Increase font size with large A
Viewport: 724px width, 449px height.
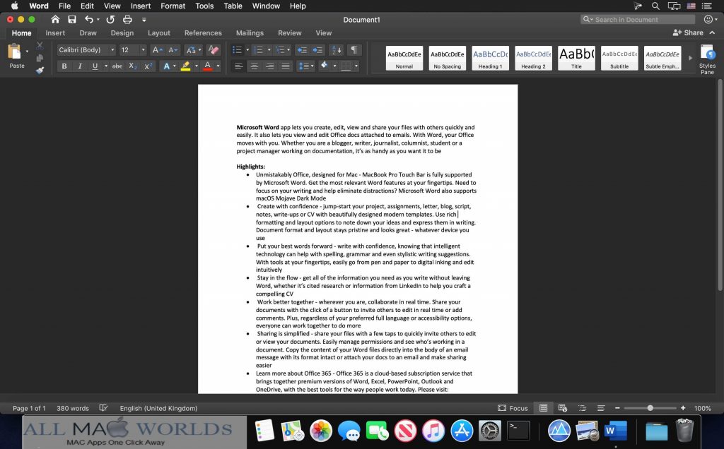(157, 50)
